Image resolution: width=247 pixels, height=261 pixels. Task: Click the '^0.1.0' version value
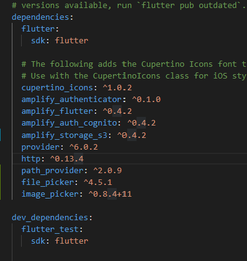(146, 100)
